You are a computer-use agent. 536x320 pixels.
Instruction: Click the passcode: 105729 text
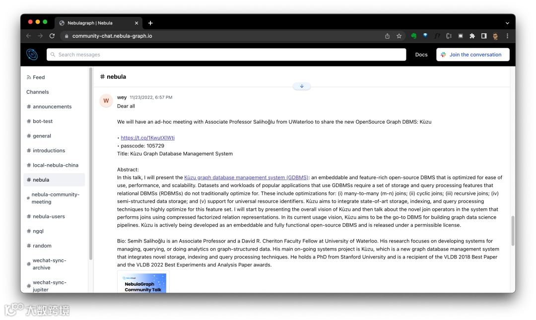[x=142, y=146]
